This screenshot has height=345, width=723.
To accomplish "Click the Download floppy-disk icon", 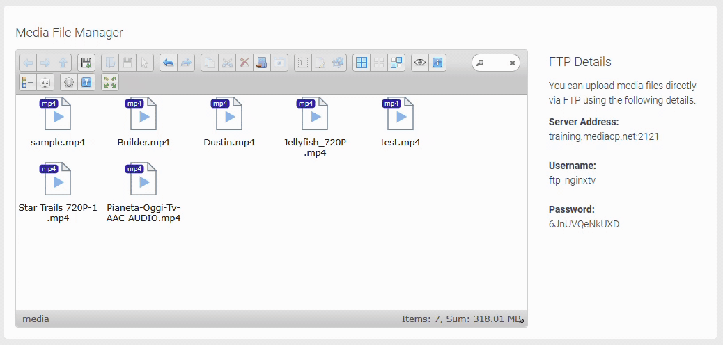I will (127, 63).
